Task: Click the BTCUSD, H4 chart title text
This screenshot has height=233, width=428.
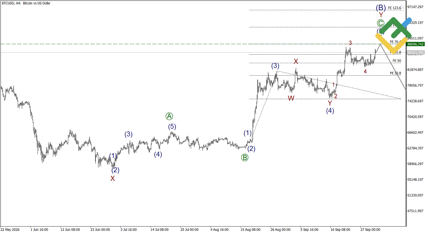Action: 26,3
